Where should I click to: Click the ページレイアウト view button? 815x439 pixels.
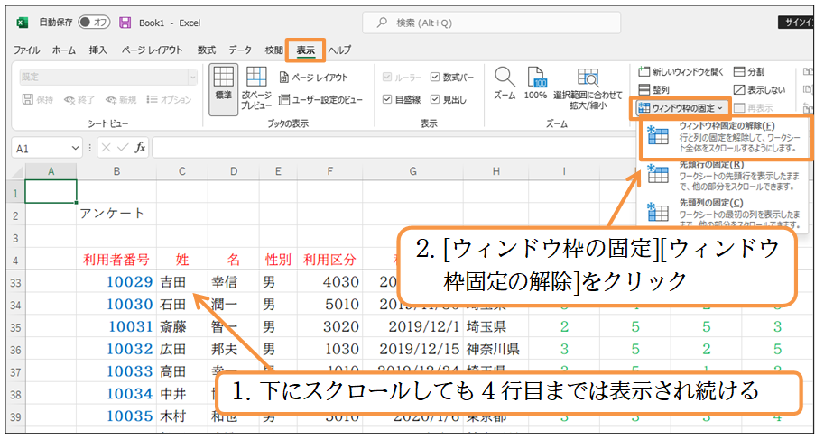click(313, 78)
